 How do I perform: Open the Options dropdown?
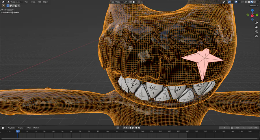coord(254,6)
